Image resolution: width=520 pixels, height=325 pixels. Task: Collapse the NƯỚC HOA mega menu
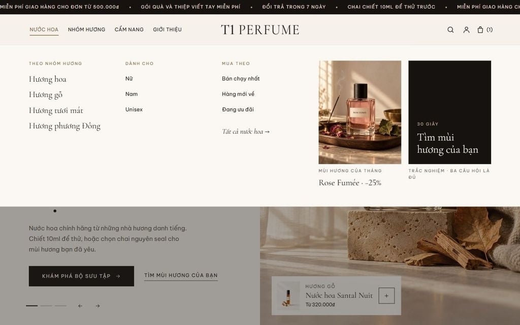pos(44,29)
